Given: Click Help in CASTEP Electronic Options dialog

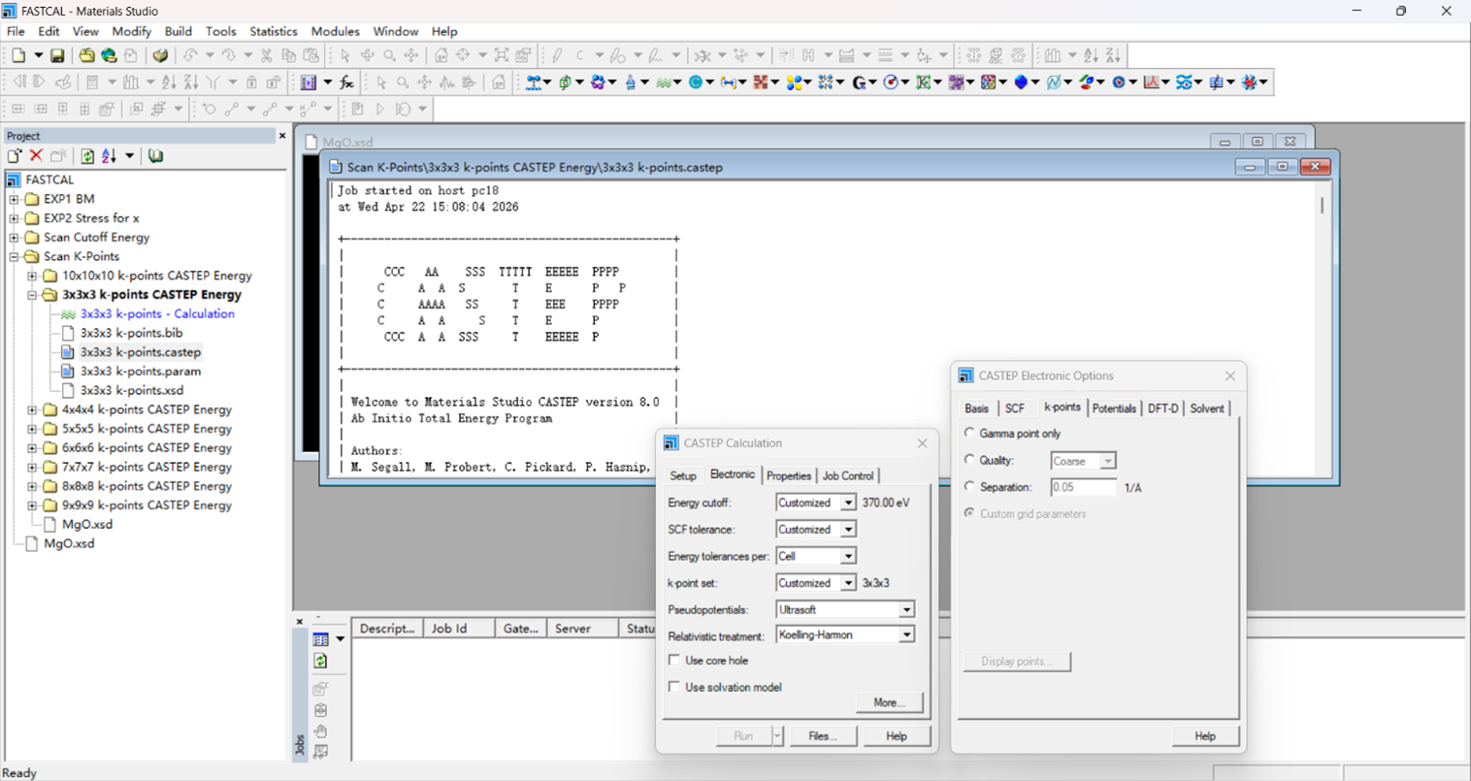Looking at the screenshot, I should coord(1205,736).
